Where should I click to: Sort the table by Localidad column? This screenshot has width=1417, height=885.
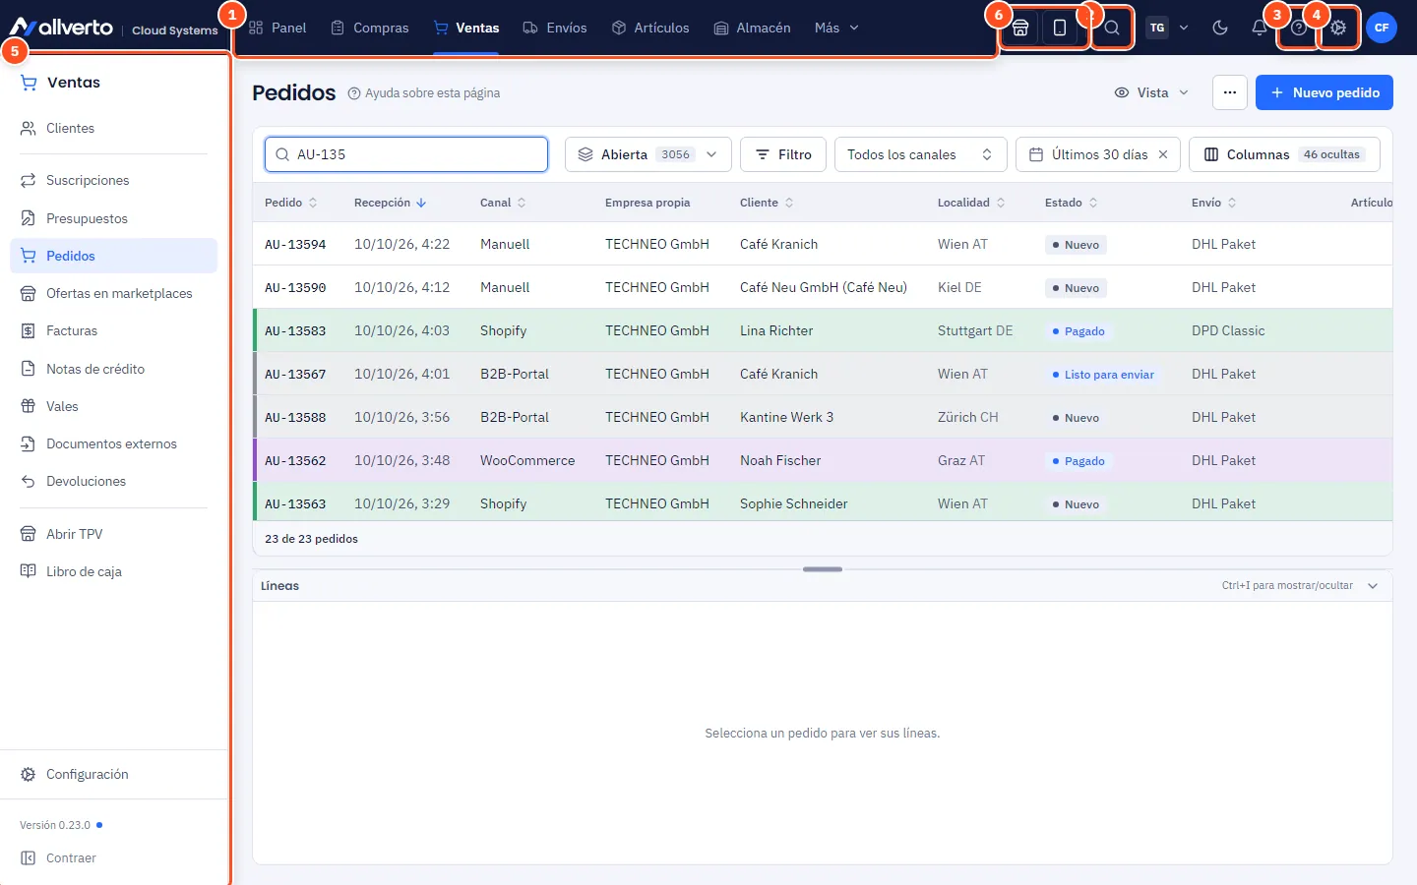coord(971,203)
